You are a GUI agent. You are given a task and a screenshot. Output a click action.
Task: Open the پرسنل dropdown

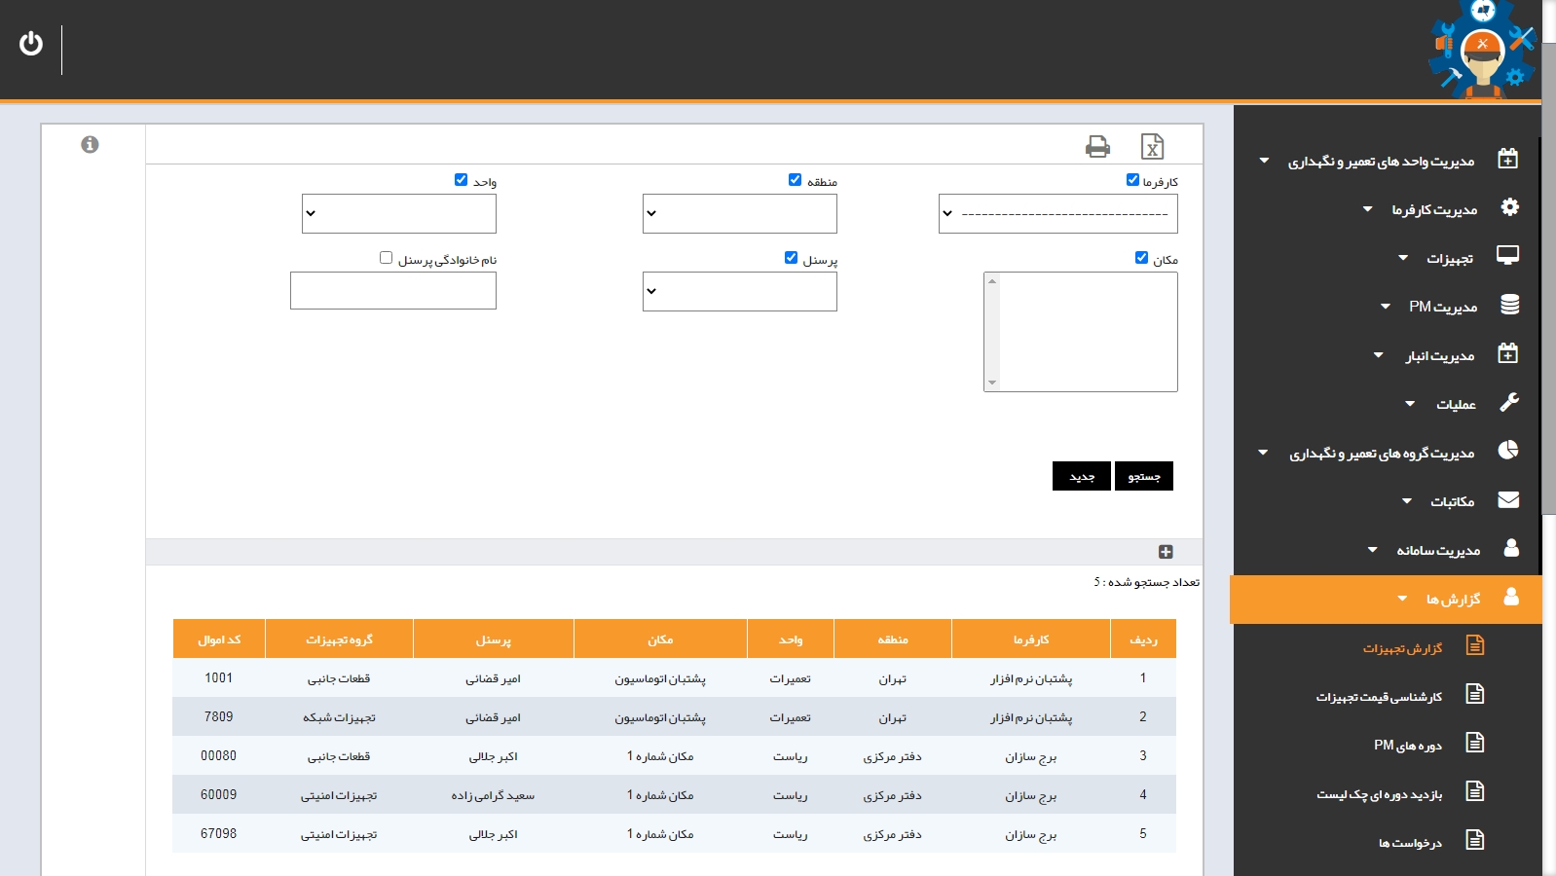740,292
